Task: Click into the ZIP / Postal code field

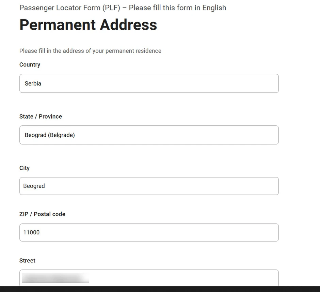Action: pos(149,232)
